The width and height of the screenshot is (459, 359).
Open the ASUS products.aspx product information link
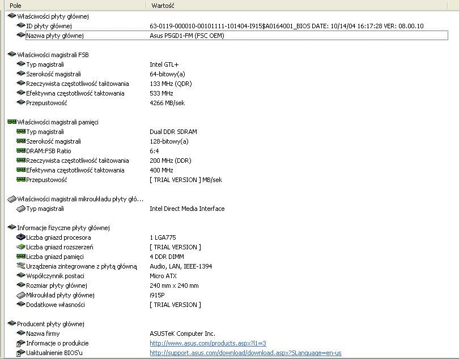click(208, 343)
